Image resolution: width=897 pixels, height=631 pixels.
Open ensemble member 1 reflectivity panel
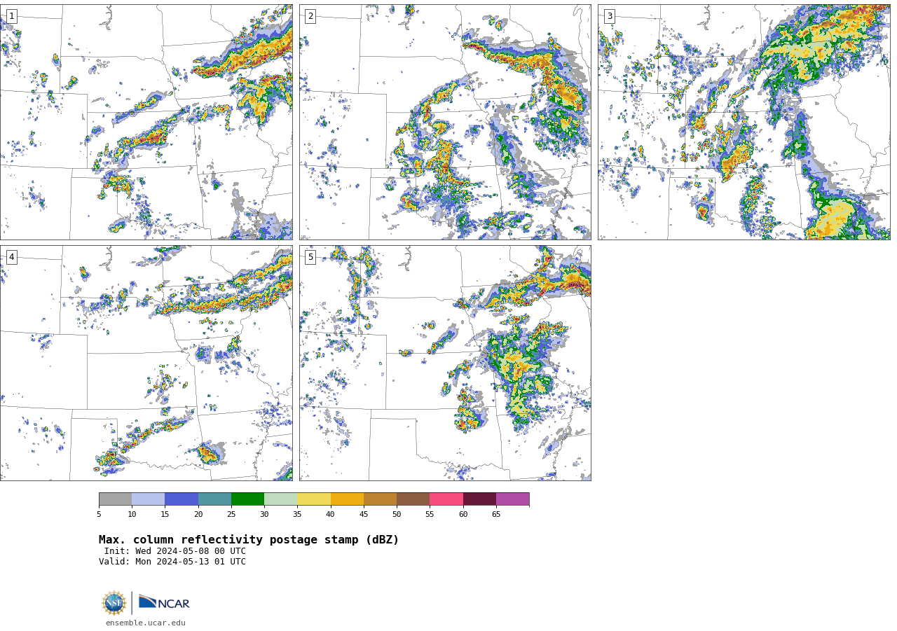point(146,122)
